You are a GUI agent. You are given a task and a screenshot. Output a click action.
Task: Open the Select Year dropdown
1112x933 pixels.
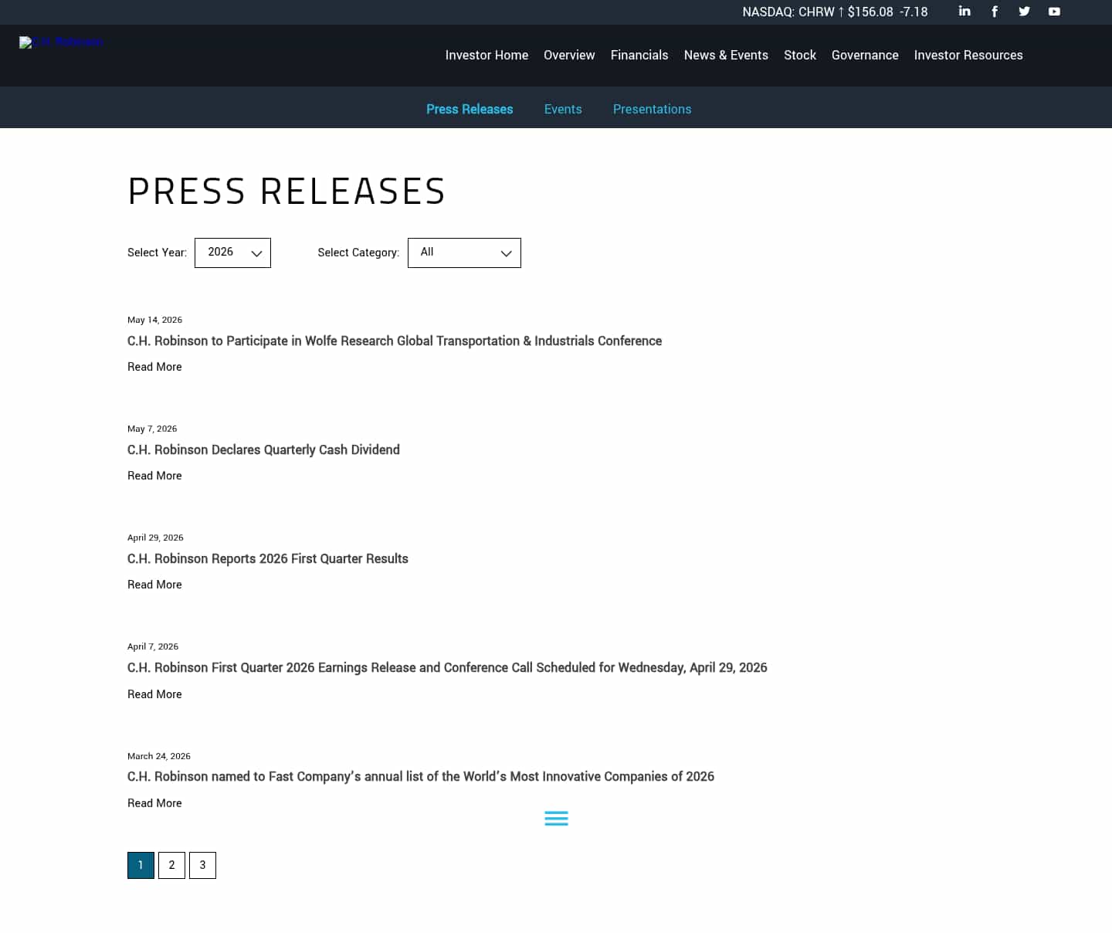[232, 253]
